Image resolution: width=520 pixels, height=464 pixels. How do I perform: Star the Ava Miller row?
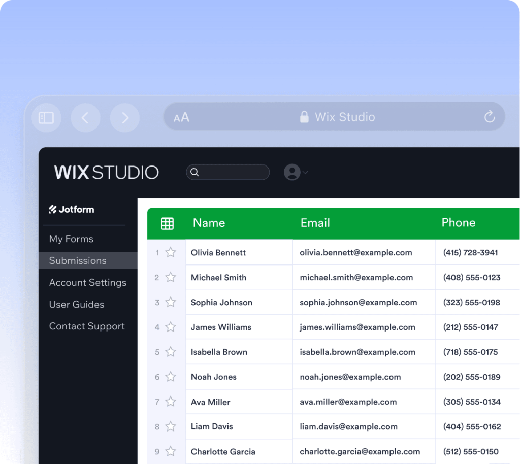point(171,402)
